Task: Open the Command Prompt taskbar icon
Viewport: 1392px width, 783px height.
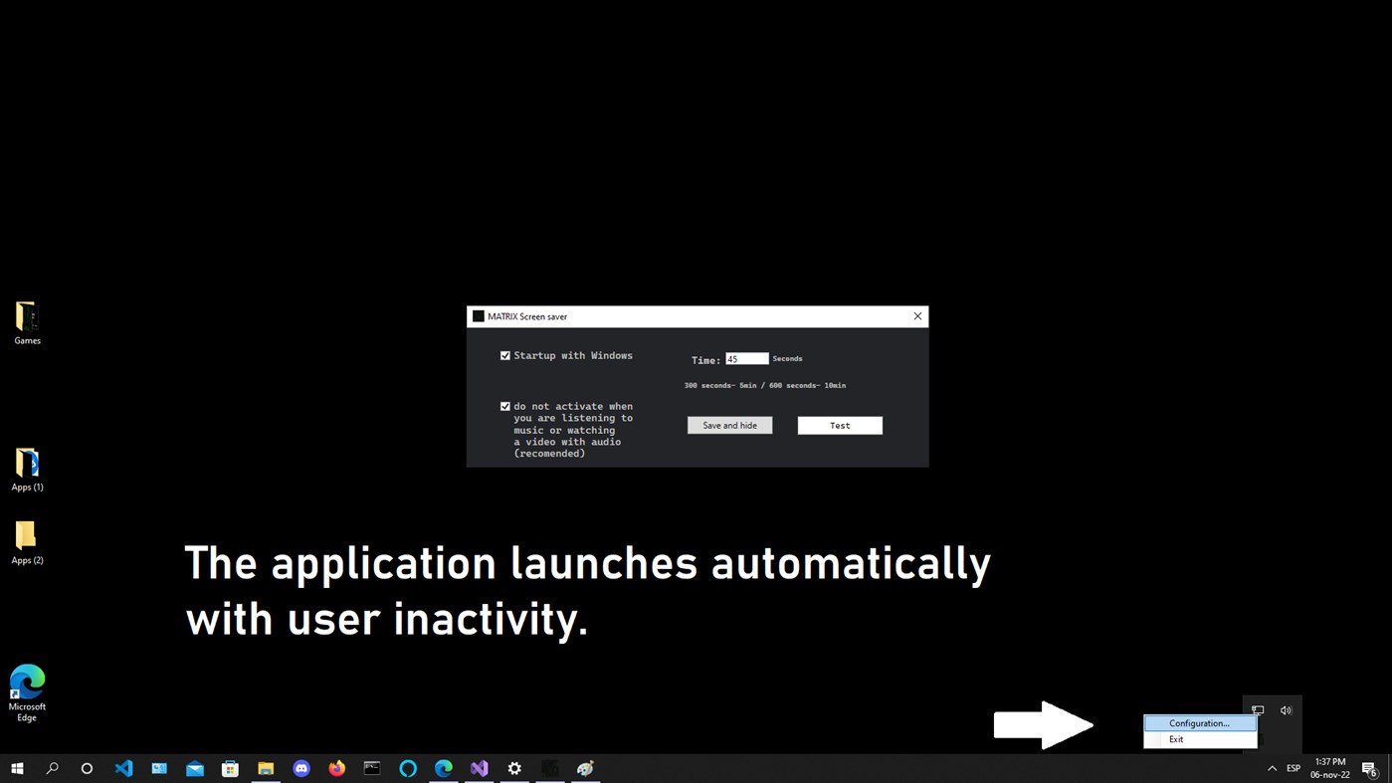Action: pyautogui.click(x=371, y=767)
